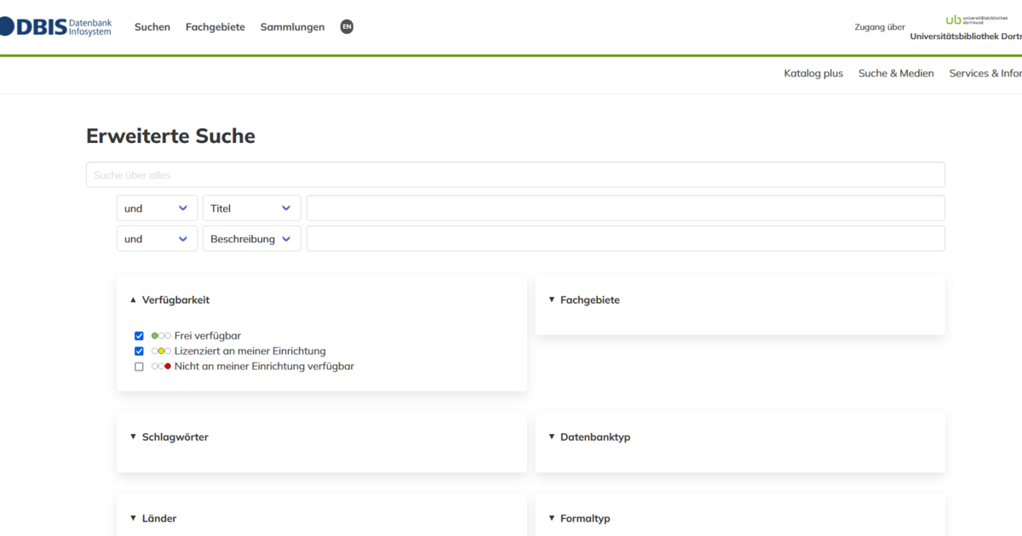The height and width of the screenshot is (536, 1022).
Task: Open the first und operator dropdown
Action: click(x=157, y=208)
